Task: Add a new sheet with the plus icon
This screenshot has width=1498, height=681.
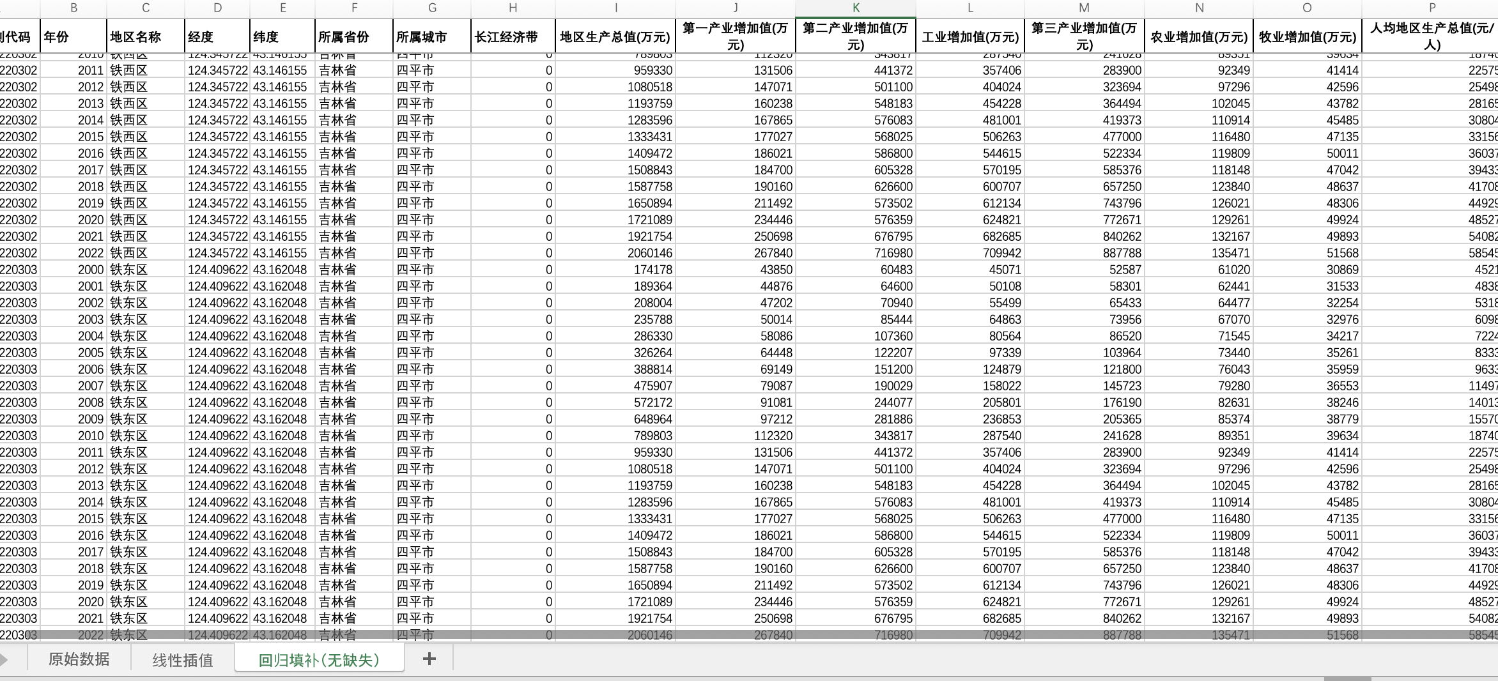Action: click(x=429, y=659)
